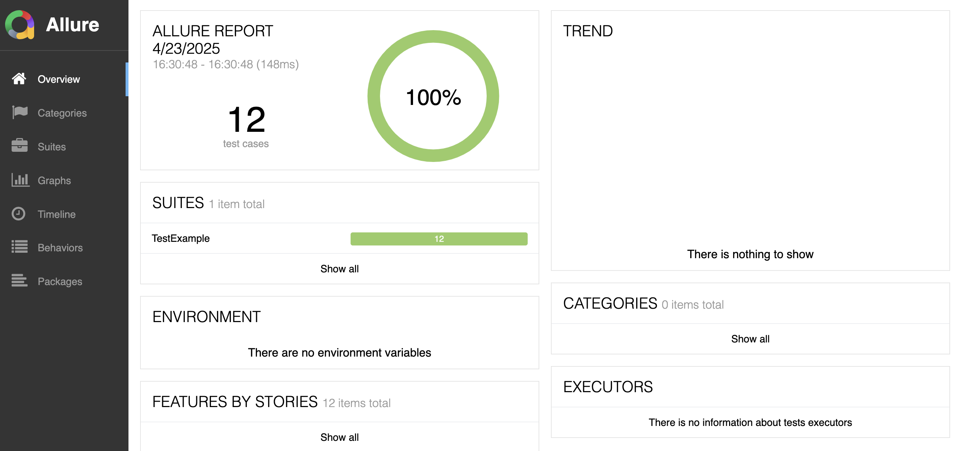Viewport: 961px width, 451px height.
Task: Show all items in Categories widget
Action: [x=750, y=339]
